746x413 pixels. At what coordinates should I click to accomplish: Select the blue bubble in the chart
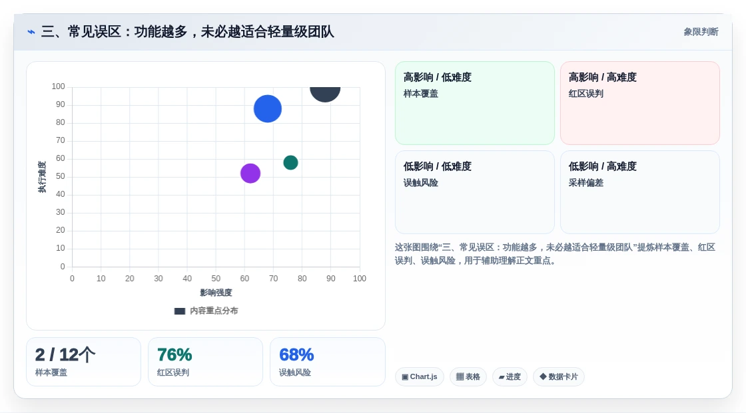(267, 109)
